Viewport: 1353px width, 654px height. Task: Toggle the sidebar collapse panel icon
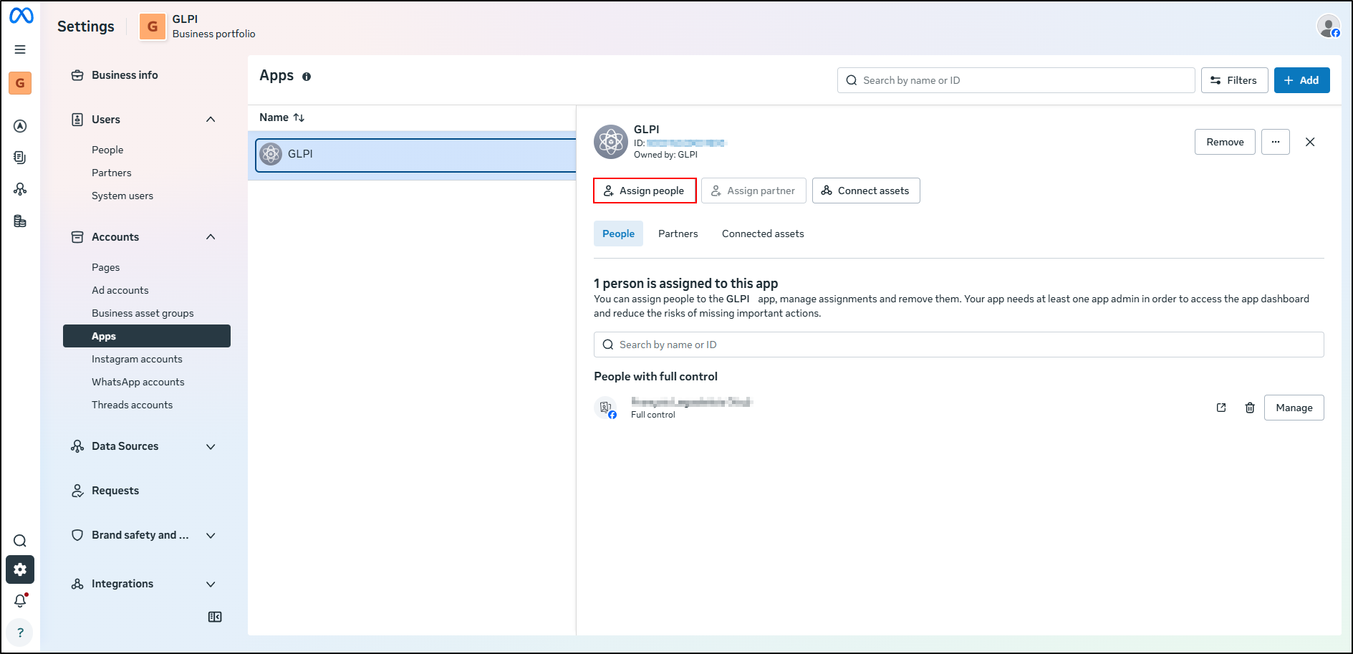pyautogui.click(x=215, y=617)
